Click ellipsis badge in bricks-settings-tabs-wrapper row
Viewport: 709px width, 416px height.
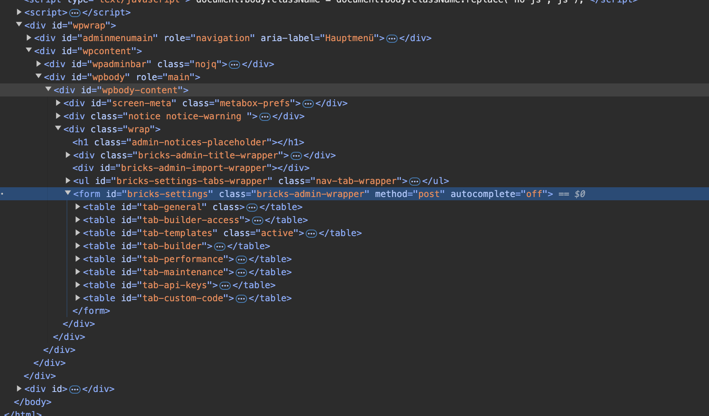(415, 182)
